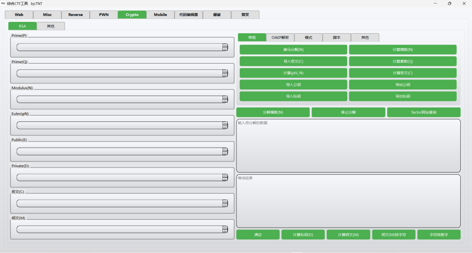
Task: Click Euler(φN) spinner down arrow
Action: pos(225,127)
